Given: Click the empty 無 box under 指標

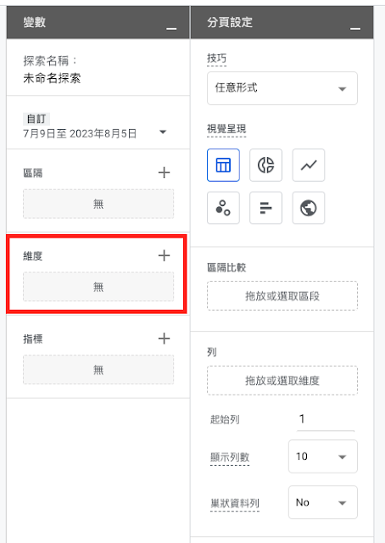Looking at the screenshot, I should (98, 370).
